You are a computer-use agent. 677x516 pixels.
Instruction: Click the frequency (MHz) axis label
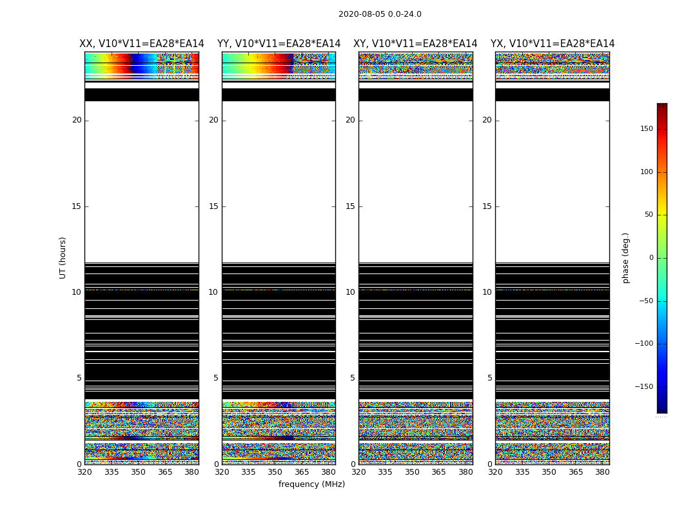(311, 484)
